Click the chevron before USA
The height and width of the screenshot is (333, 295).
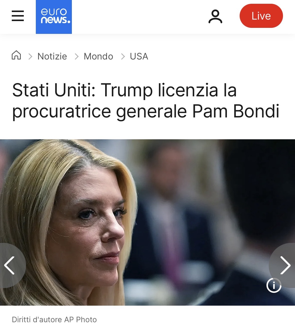(x=123, y=56)
